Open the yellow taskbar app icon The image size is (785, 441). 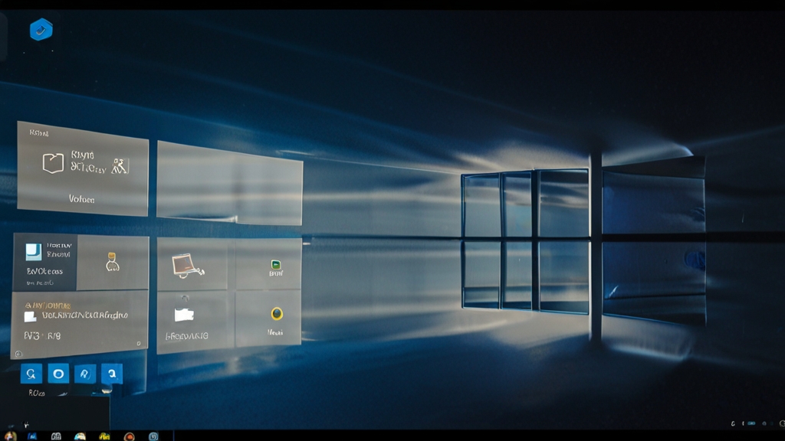tap(104, 436)
